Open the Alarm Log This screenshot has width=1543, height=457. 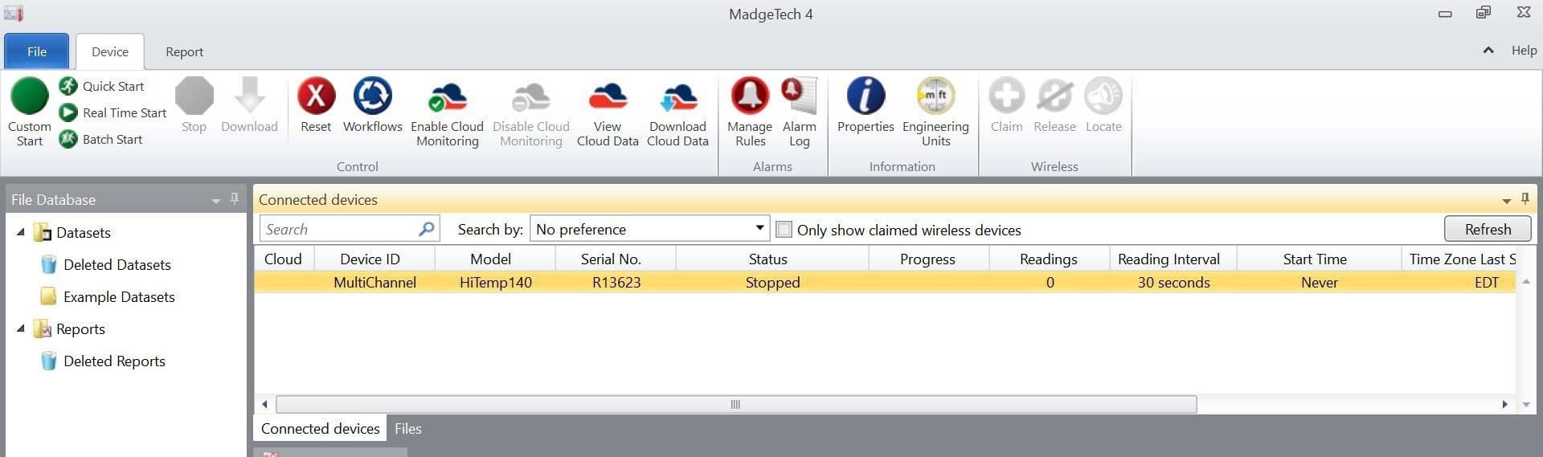coord(799,112)
